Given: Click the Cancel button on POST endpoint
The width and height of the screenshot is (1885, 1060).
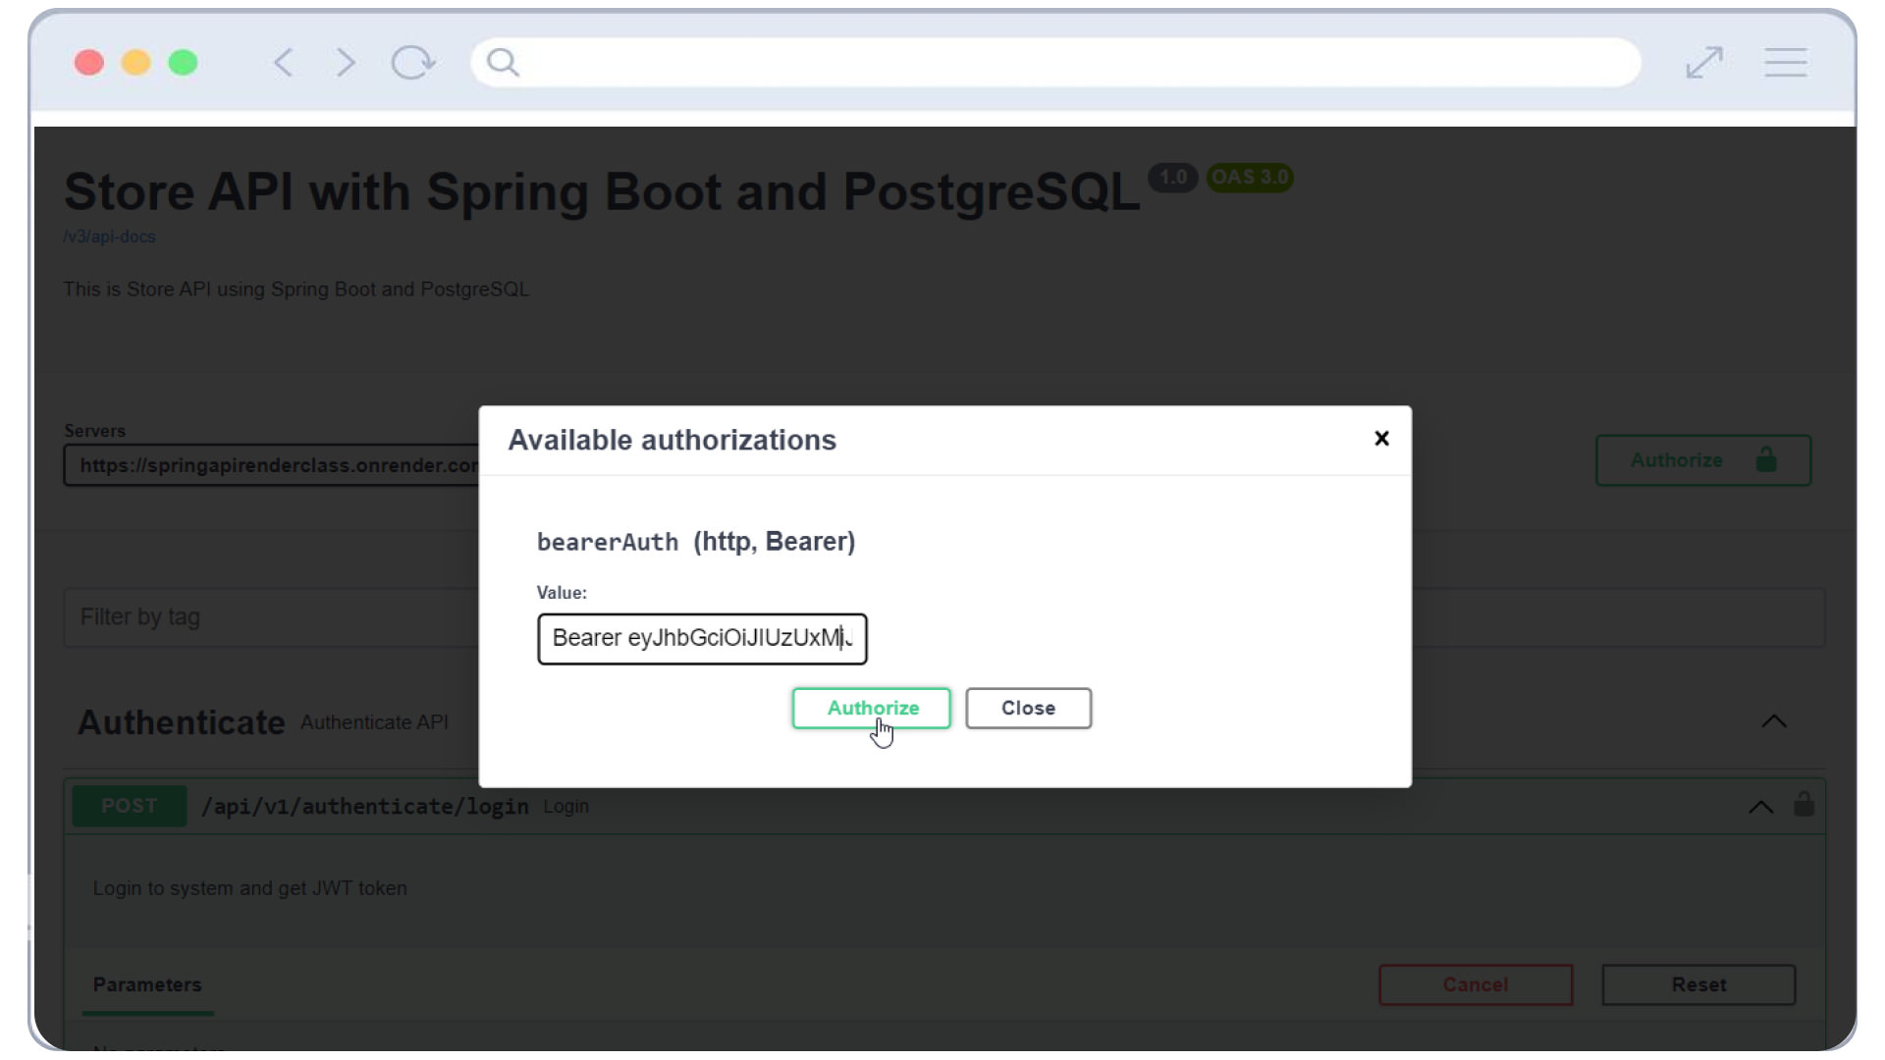Looking at the screenshot, I should point(1476,985).
